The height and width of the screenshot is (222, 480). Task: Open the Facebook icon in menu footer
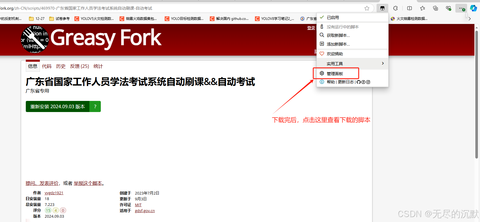coord(363,82)
